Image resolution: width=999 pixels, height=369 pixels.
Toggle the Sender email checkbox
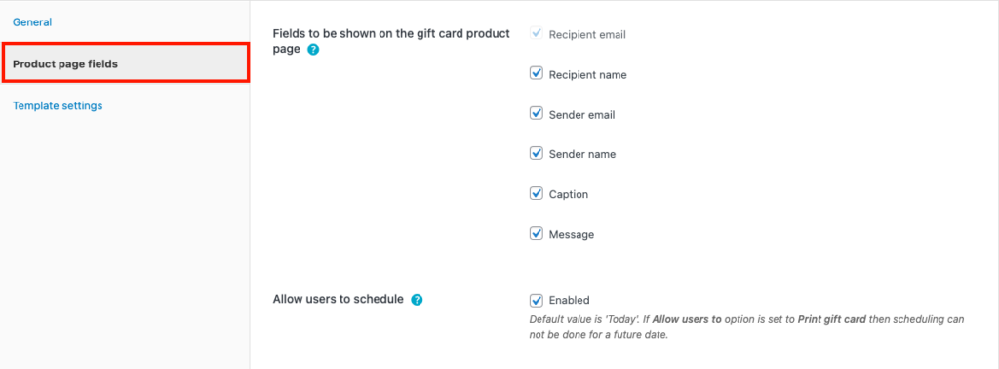(x=536, y=114)
